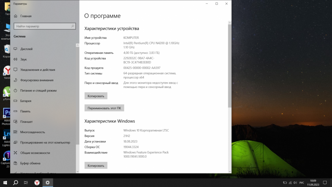Click the Многозадачность sidebar icon
Viewport: 332px width, 187px height.
(15, 132)
